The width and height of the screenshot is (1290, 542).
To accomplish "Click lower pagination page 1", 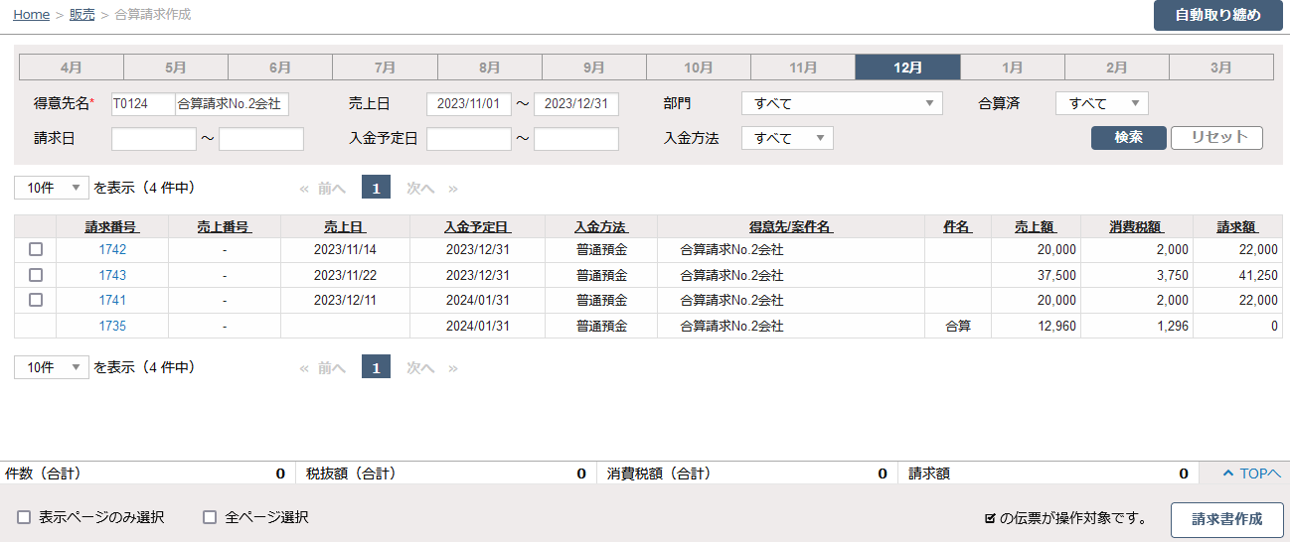I will click(x=376, y=367).
